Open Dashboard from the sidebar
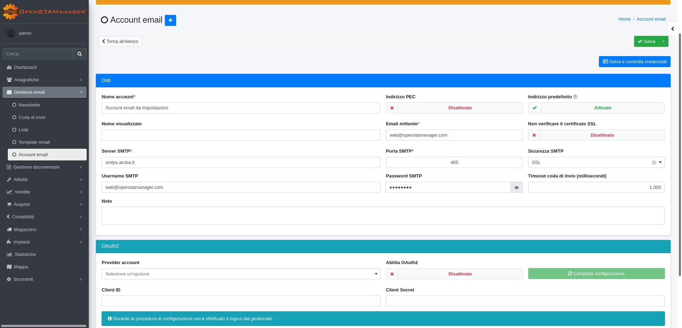 pyautogui.click(x=25, y=67)
